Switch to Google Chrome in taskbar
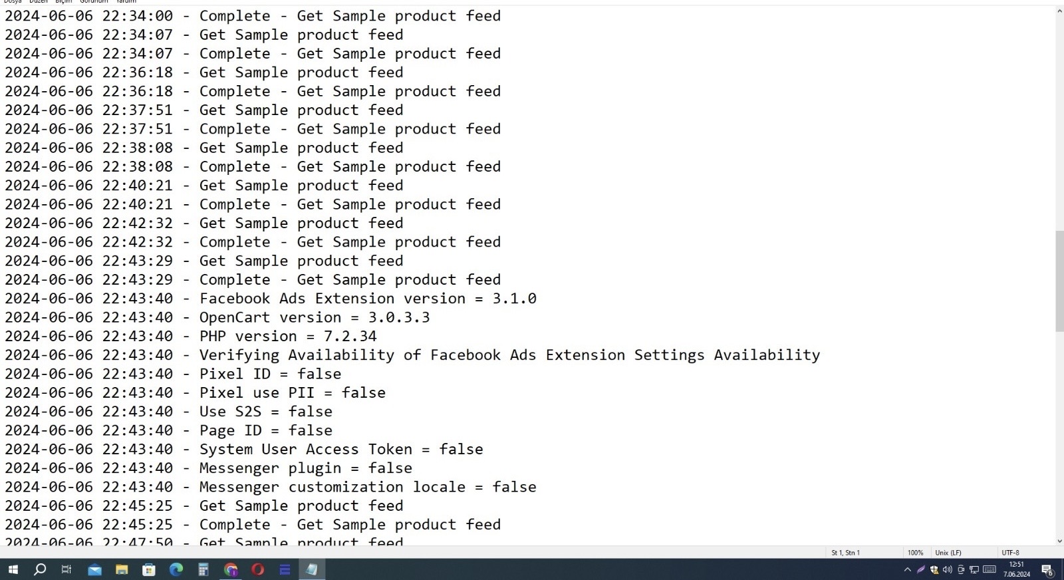The width and height of the screenshot is (1064, 580). pos(231,569)
